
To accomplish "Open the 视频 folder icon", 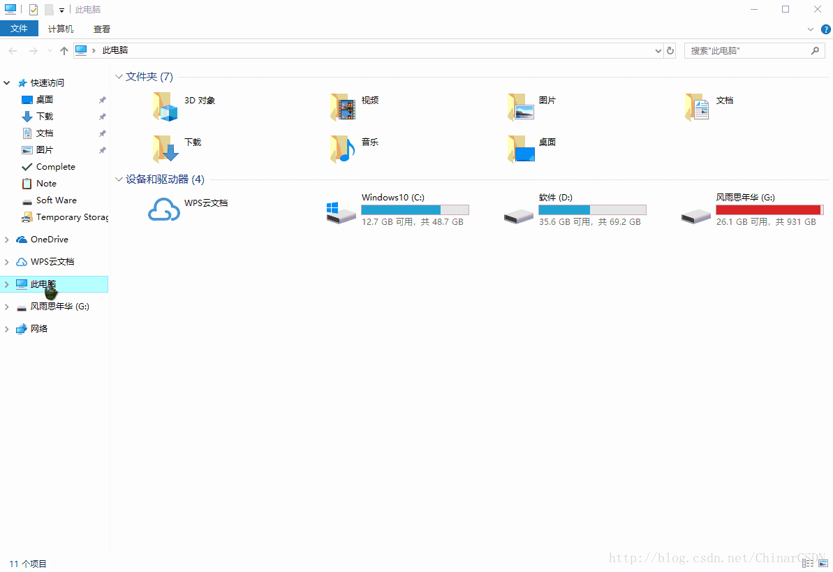I will pyautogui.click(x=343, y=106).
